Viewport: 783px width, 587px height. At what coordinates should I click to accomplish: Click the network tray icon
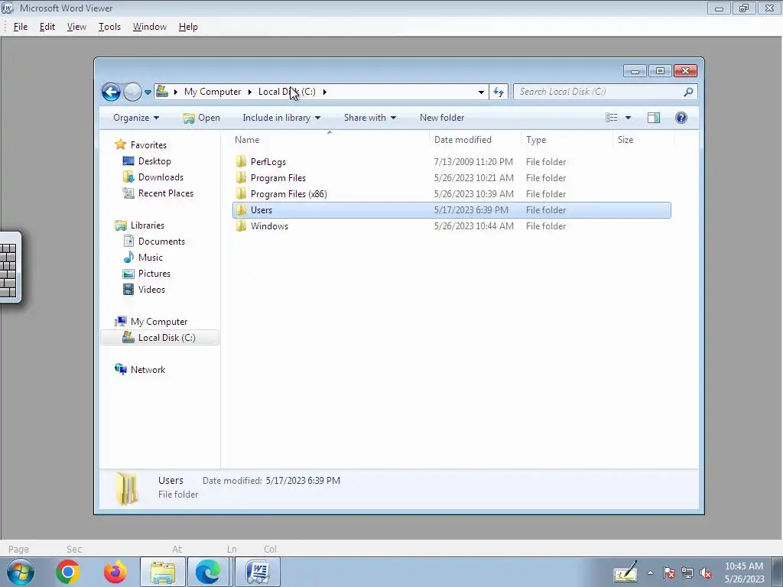pyautogui.click(x=687, y=573)
